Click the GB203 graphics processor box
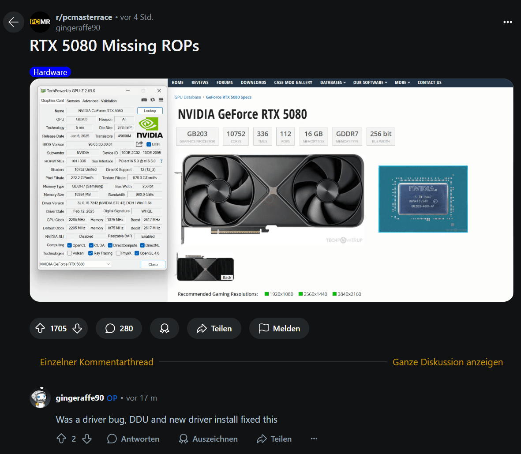The height and width of the screenshot is (454, 521). pos(197,136)
